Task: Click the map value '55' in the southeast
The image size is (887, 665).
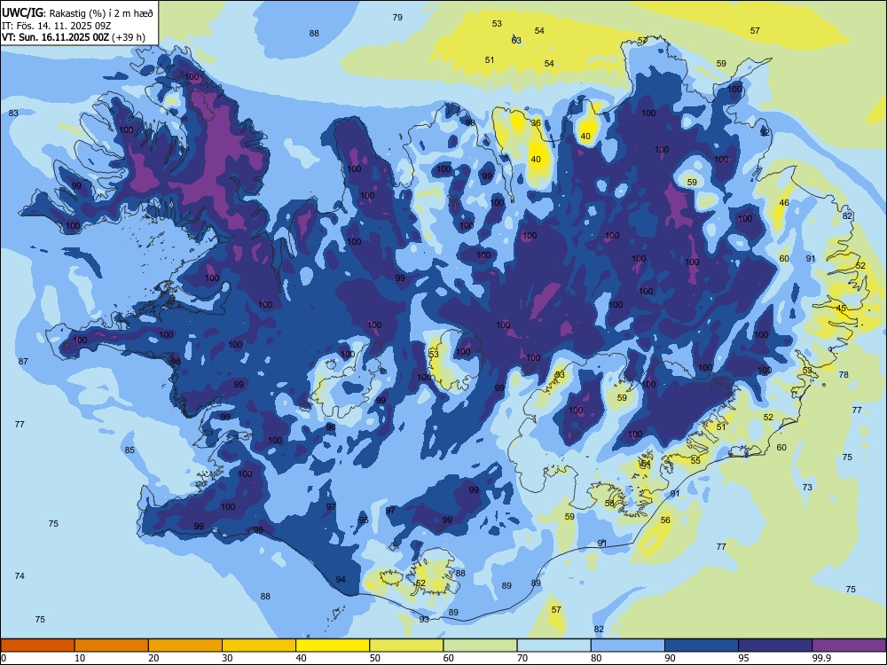Action: point(695,460)
